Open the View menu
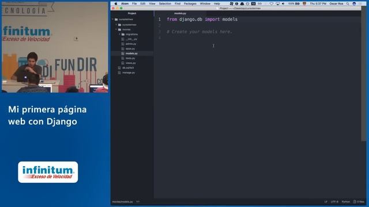 [152, 4]
